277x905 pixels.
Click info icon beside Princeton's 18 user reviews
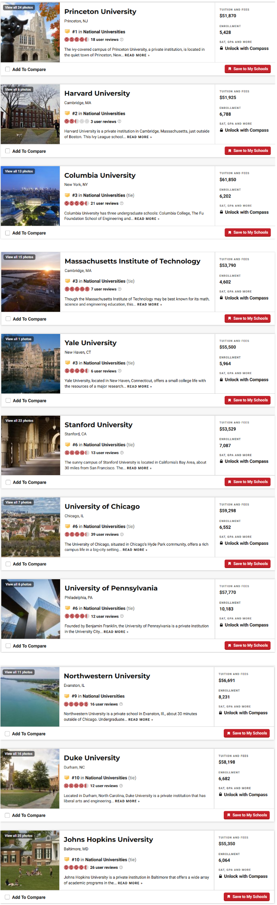(x=122, y=40)
